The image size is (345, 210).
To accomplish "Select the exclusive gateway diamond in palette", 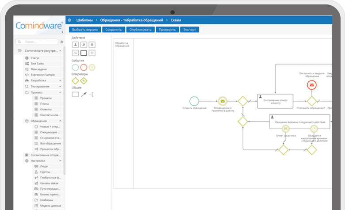I will coord(75,81).
